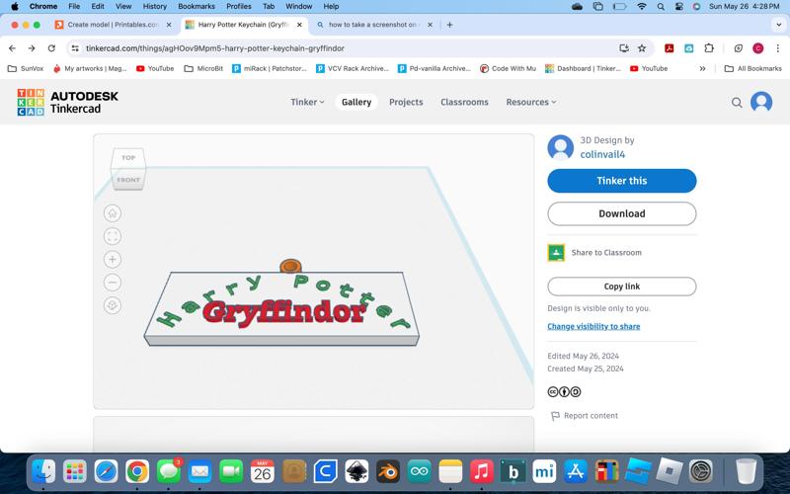Click the colinvail4 designer avatar
Viewport: 790px width, 494px height.
point(560,147)
